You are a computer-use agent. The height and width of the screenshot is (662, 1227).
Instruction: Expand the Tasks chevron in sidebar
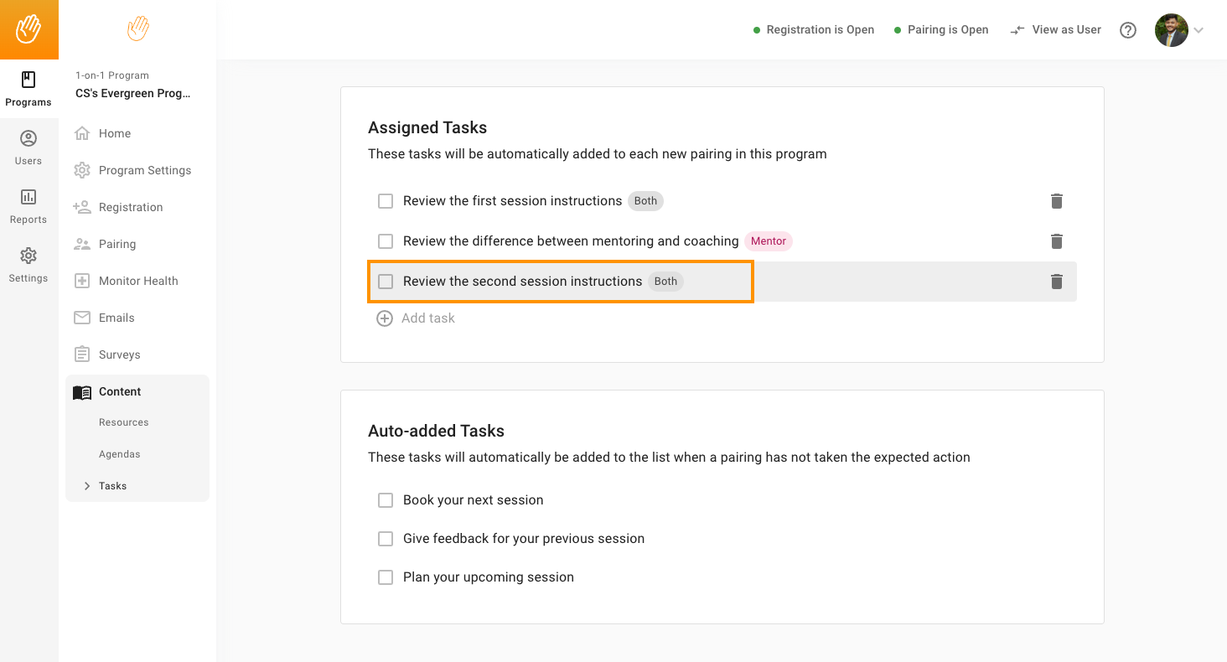pyautogui.click(x=87, y=486)
